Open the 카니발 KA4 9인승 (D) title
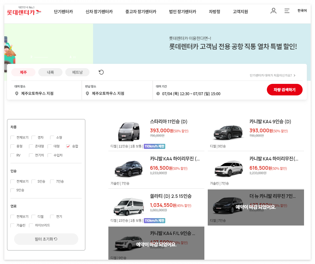 click(270, 122)
